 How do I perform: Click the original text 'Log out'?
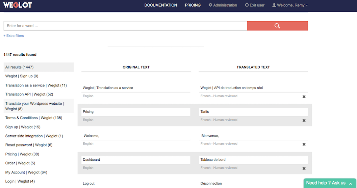tap(88, 184)
